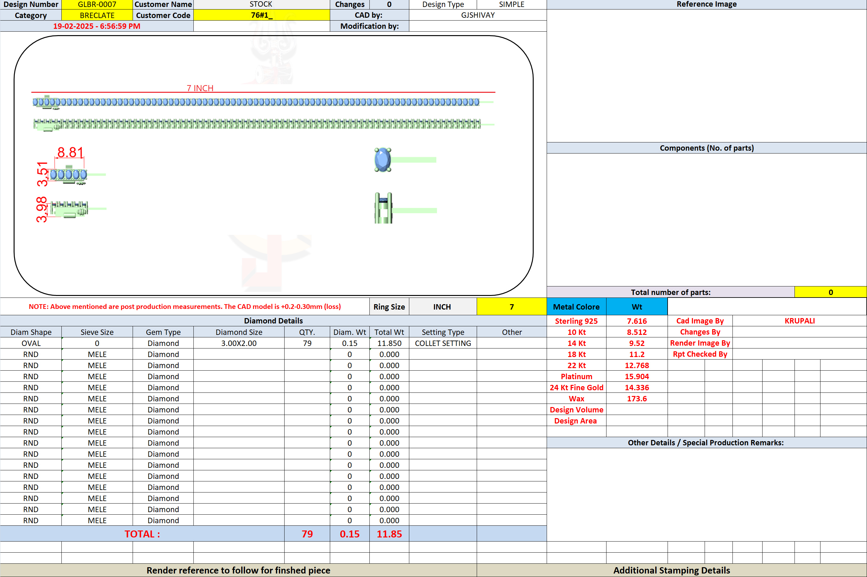Image resolution: width=867 pixels, height=577 pixels.
Task: Select the red NOTE post production measurements text
Action: click(x=185, y=306)
